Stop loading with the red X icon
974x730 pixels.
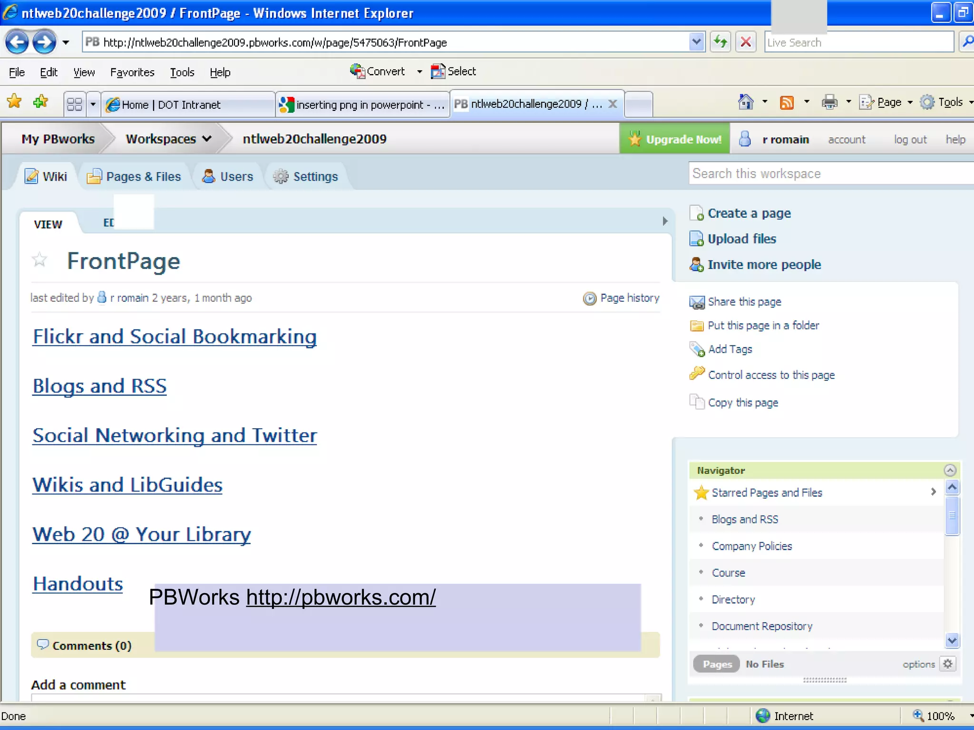click(746, 42)
